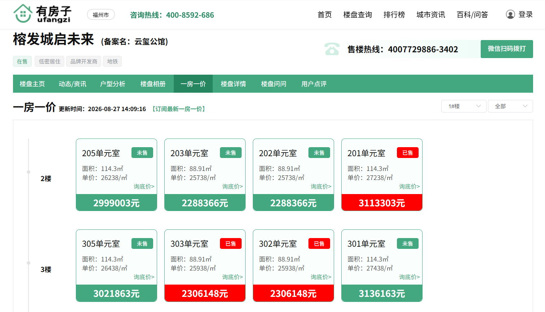Click the 202单元室 unit title

pyautogui.click(x=278, y=153)
